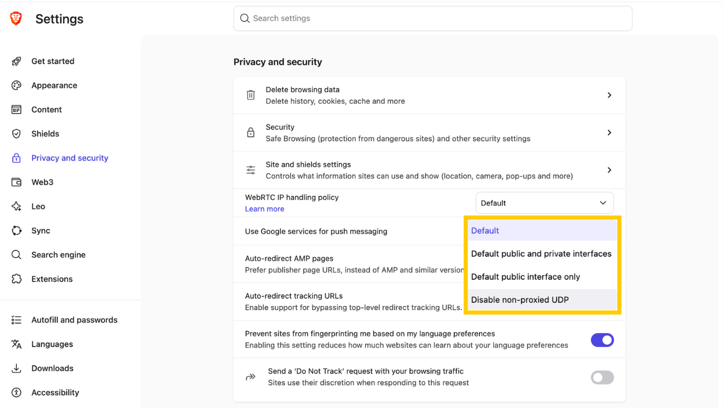
Task: Click the Content news icon
Action: click(16, 109)
